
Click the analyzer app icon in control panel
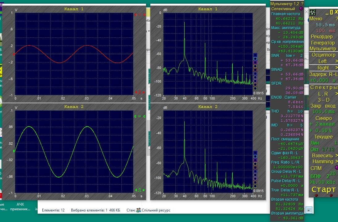coord(312,12)
